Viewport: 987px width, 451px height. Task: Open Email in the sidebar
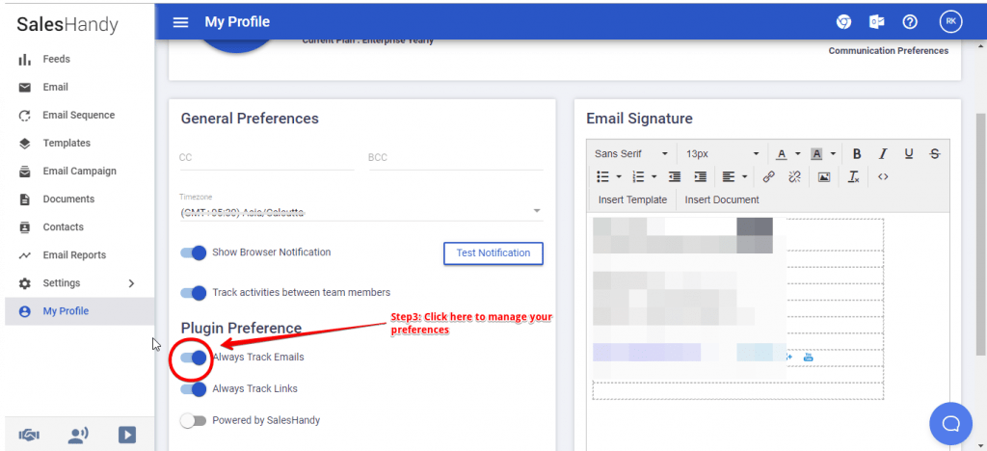tap(77, 88)
